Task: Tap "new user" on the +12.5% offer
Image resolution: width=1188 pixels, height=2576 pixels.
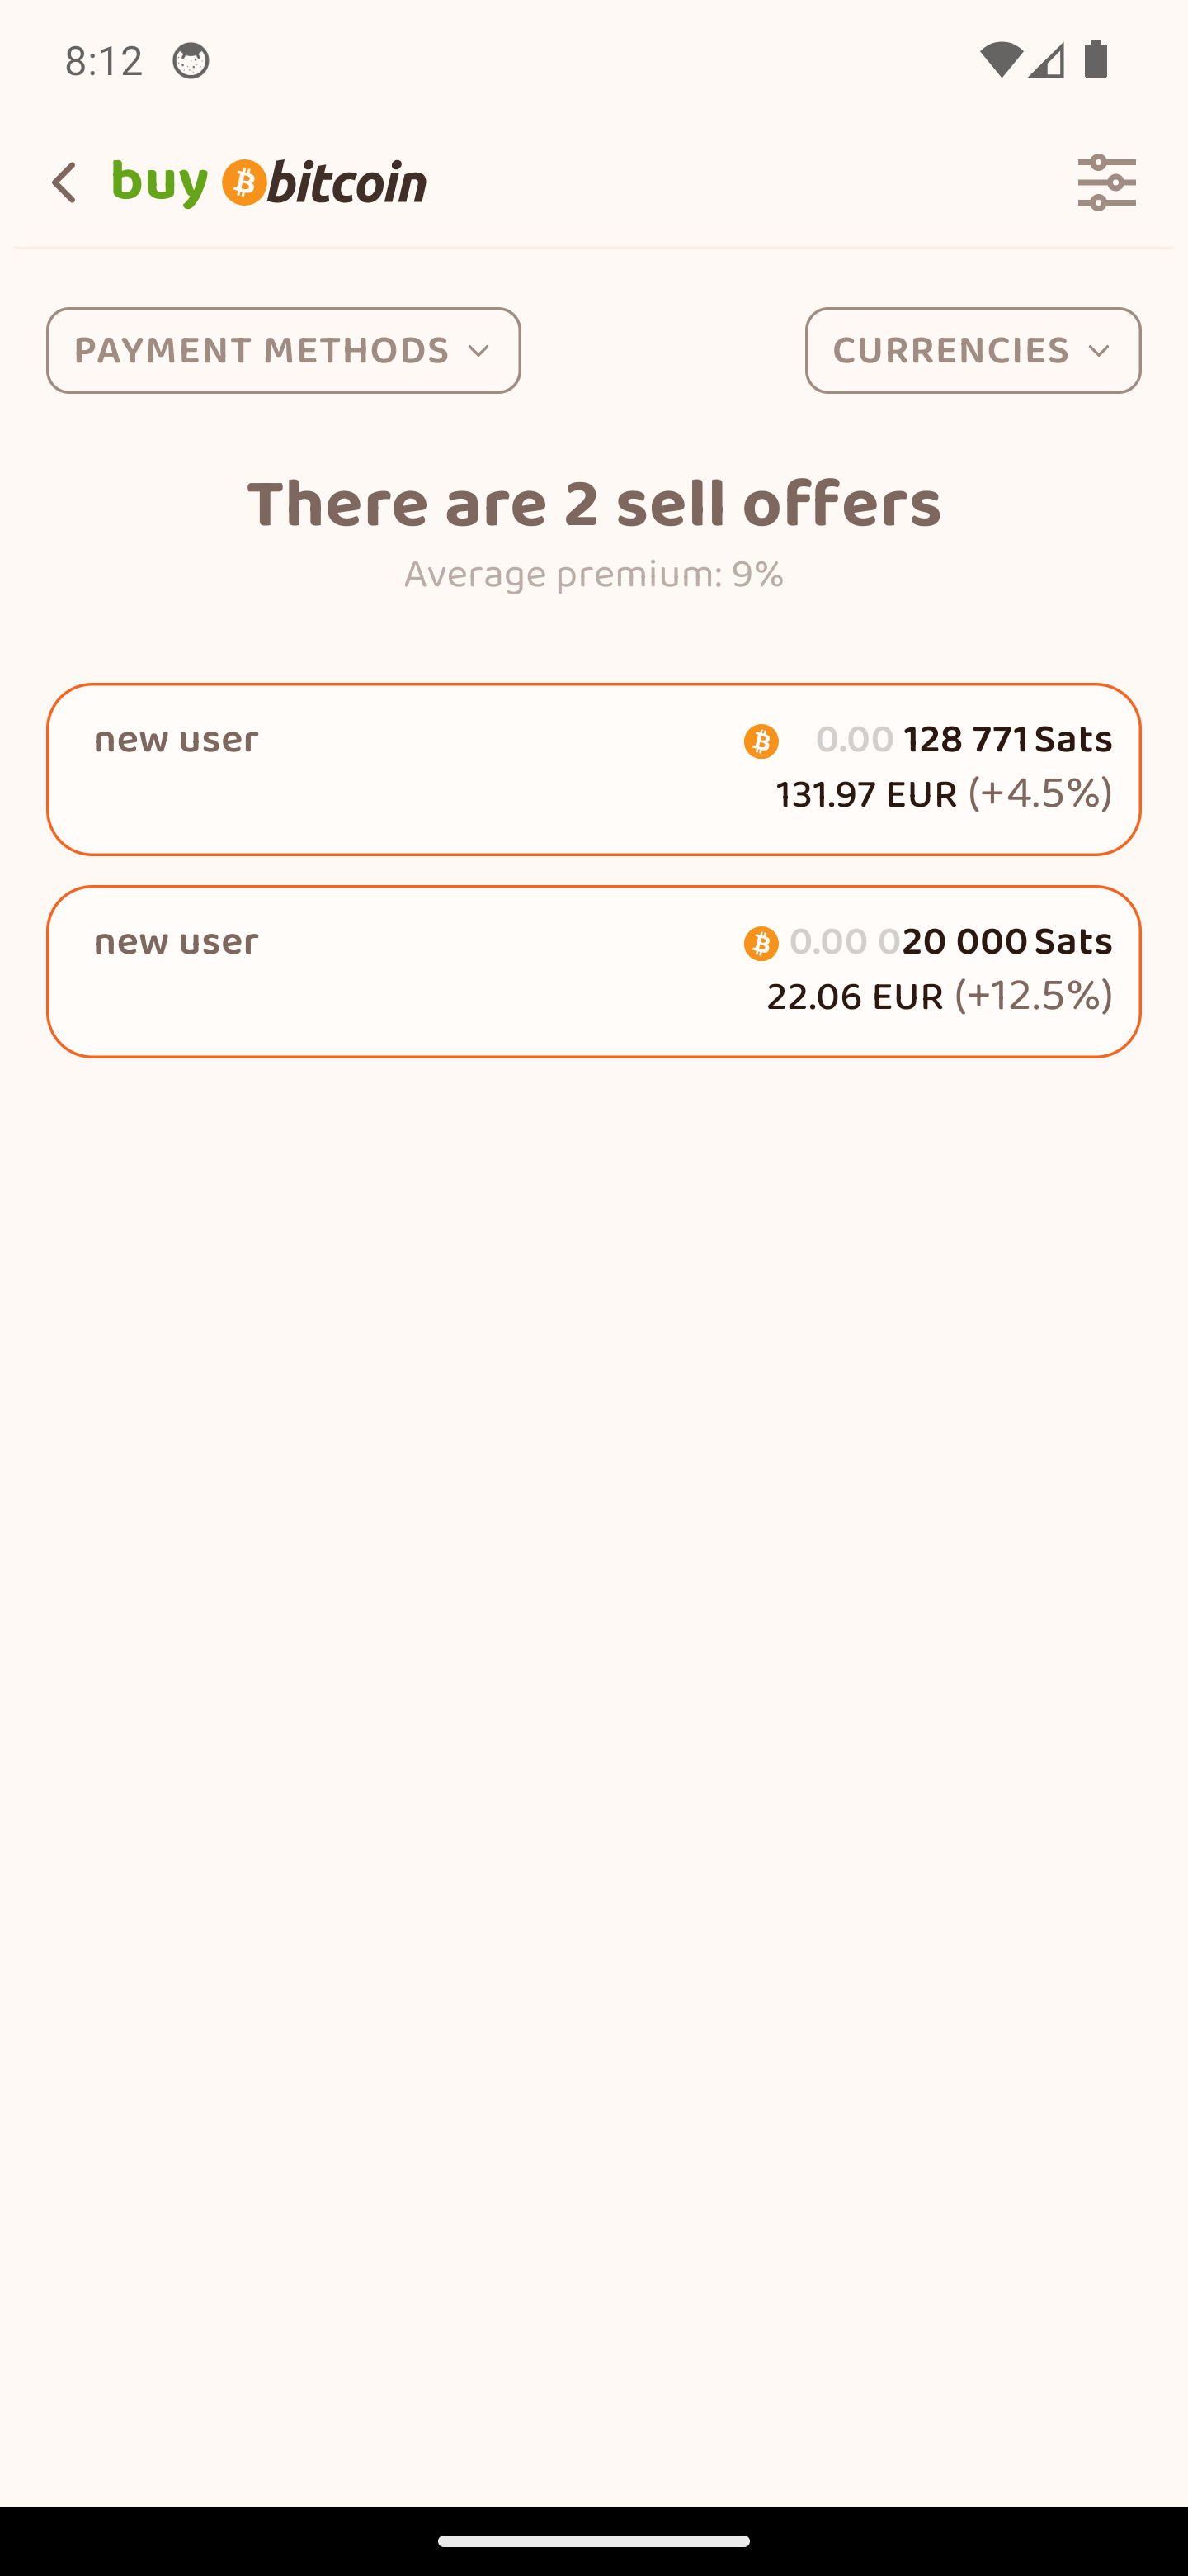Action: point(177,942)
